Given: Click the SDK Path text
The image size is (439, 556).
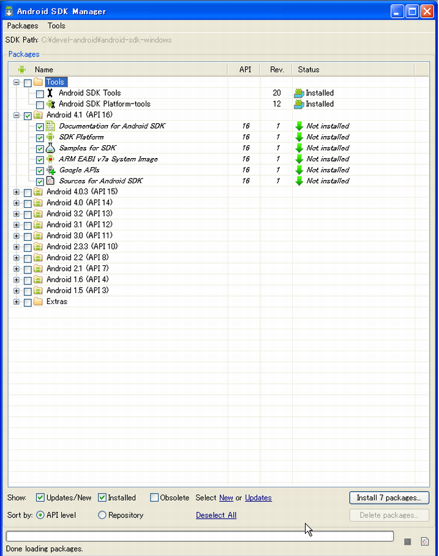Looking at the screenshot, I should (x=106, y=40).
